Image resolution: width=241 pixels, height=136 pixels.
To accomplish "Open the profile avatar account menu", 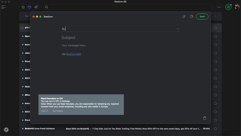I will [x=237, y=7].
